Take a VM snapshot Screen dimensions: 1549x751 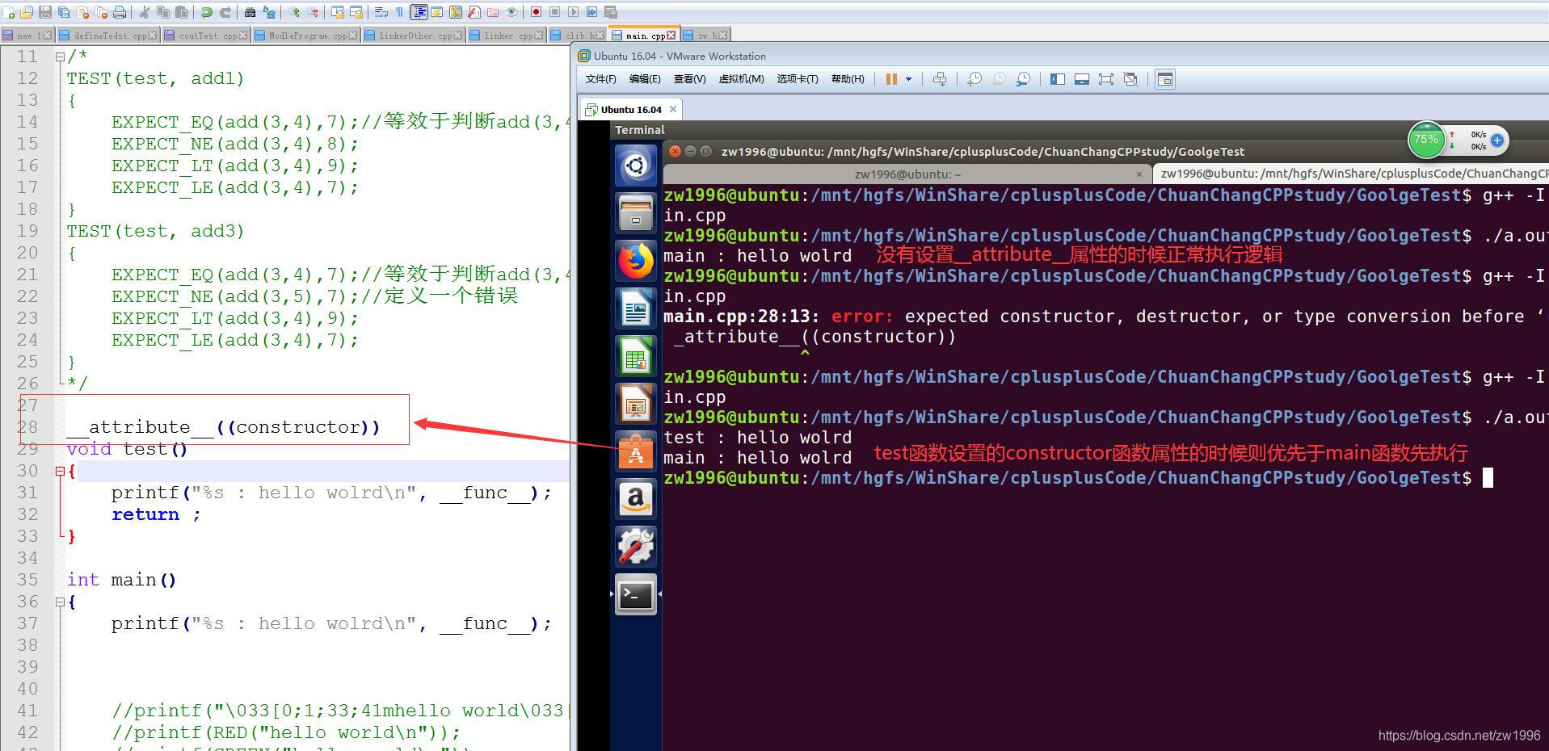coord(974,79)
